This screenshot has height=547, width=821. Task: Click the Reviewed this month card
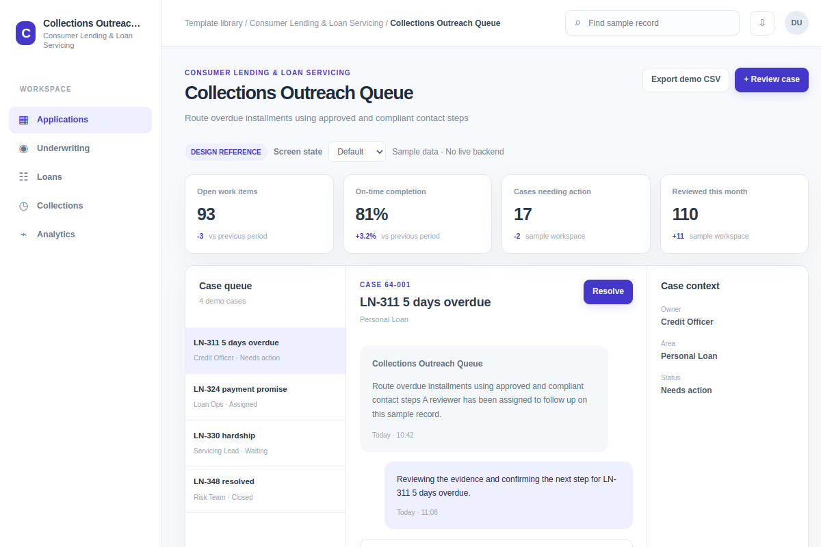(x=734, y=214)
